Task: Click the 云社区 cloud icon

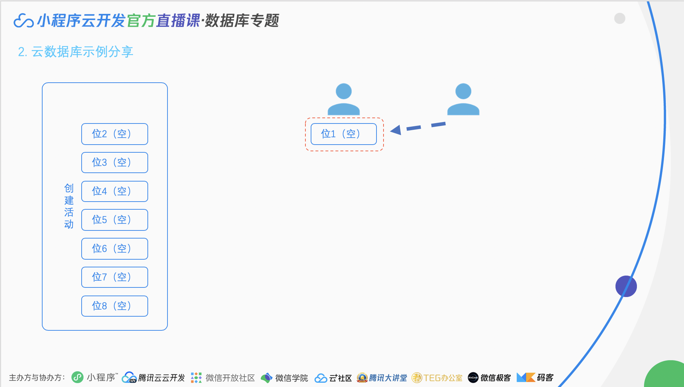Action: 321,378
